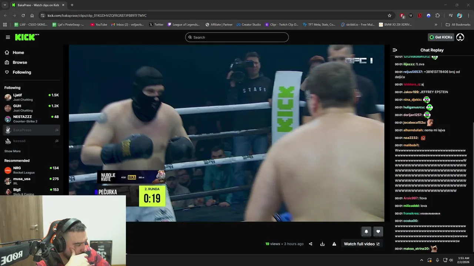Image resolution: width=474 pixels, height=266 pixels.
Task: Open the Clipr - Twitch Clip bookmark
Action: pyautogui.click(x=281, y=25)
